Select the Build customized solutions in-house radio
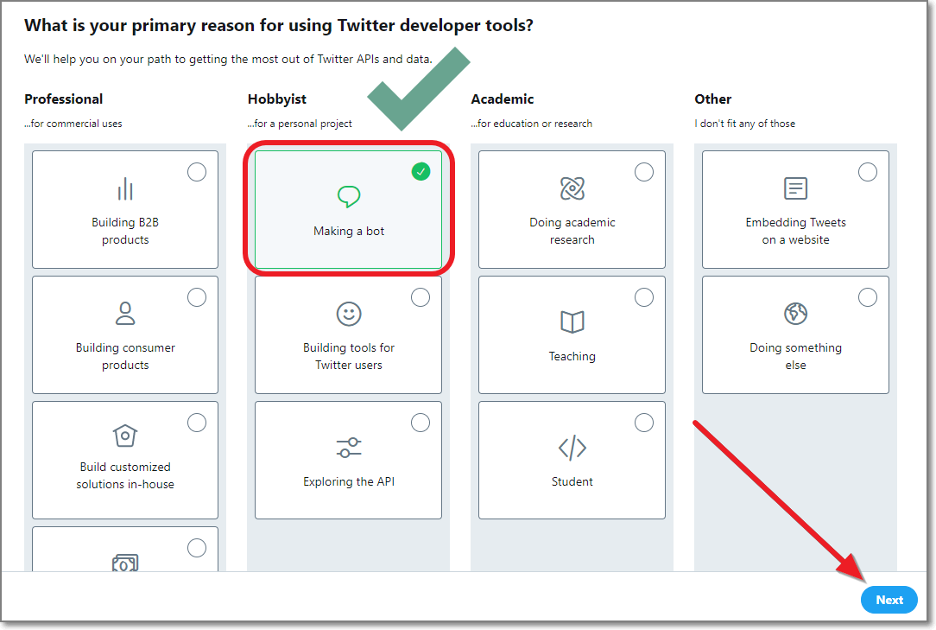936x630 pixels. coord(197,423)
